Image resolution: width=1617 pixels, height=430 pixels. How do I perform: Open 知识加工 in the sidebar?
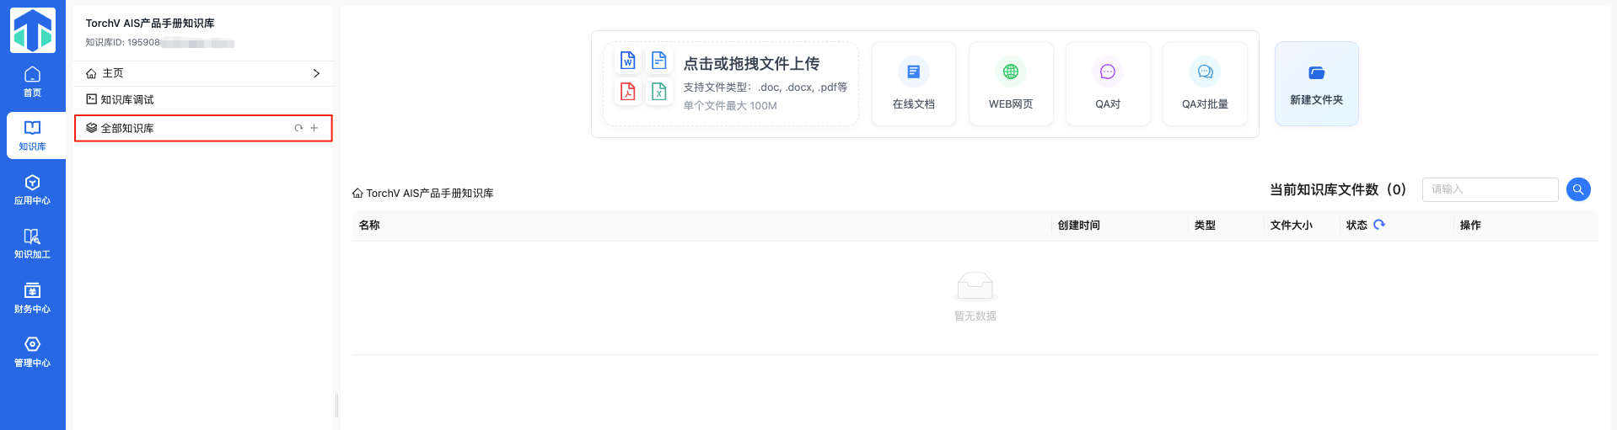tap(32, 244)
